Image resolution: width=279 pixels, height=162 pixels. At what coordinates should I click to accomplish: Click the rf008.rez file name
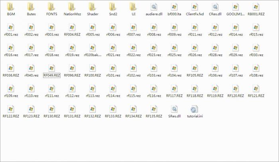click(154, 35)
